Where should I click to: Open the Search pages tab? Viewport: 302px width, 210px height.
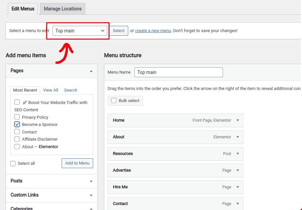71,90
